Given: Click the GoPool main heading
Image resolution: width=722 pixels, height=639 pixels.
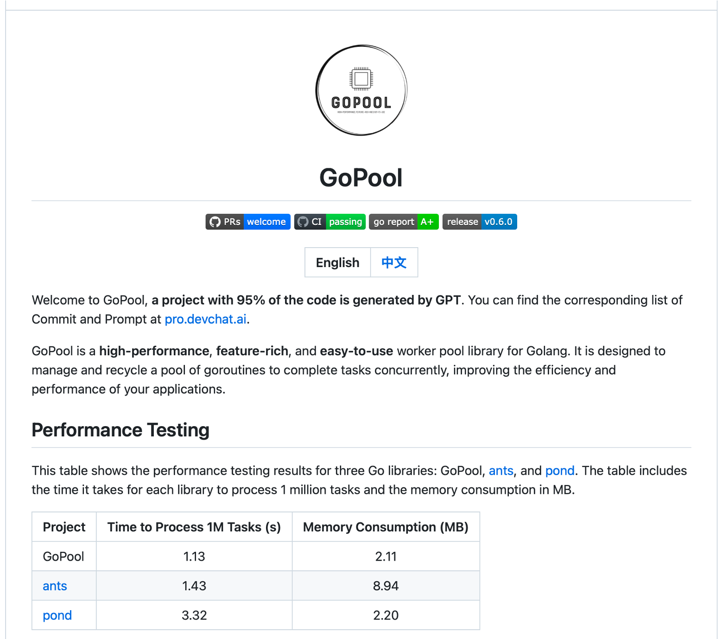Looking at the screenshot, I should click(361, 178).
